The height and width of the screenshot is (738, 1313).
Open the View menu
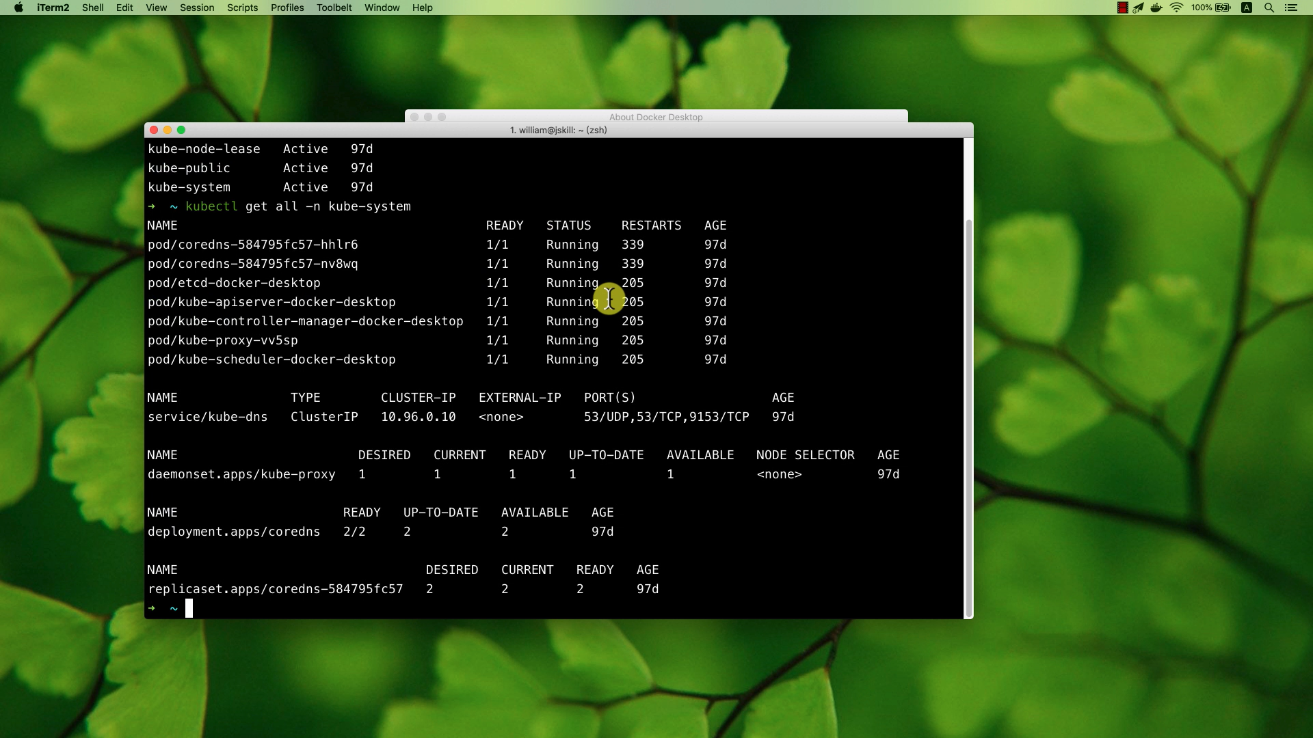(x=156, y=8)
